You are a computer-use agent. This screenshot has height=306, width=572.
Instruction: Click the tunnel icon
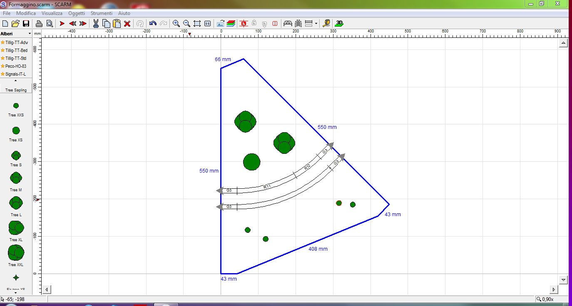tap(298, 24)
